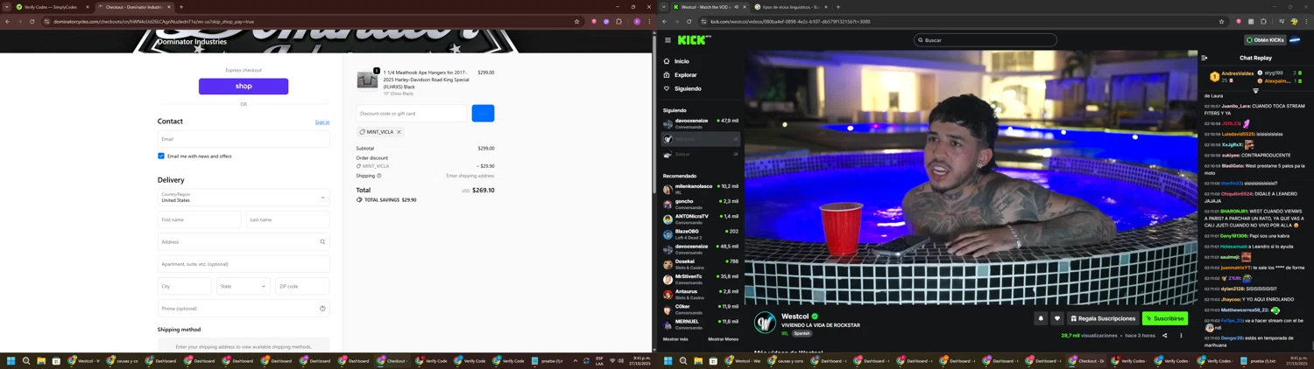Select the tipos de vicios linguisticos tab
This screenshot has width=1314, height=369.
(790, 7)
